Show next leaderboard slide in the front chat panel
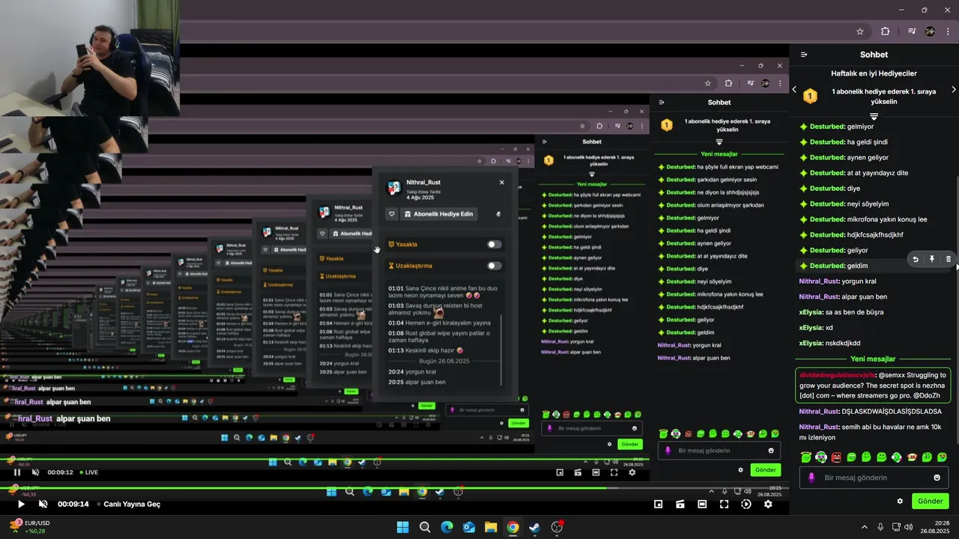Screen dimensions: 959x539 (953, 90)
